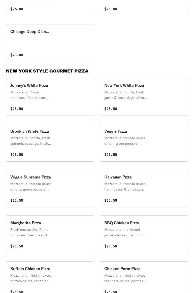Open BBQ Chicken Pizza card
Image resolution: width=194 pixels, height=293 pixels.
144,234
